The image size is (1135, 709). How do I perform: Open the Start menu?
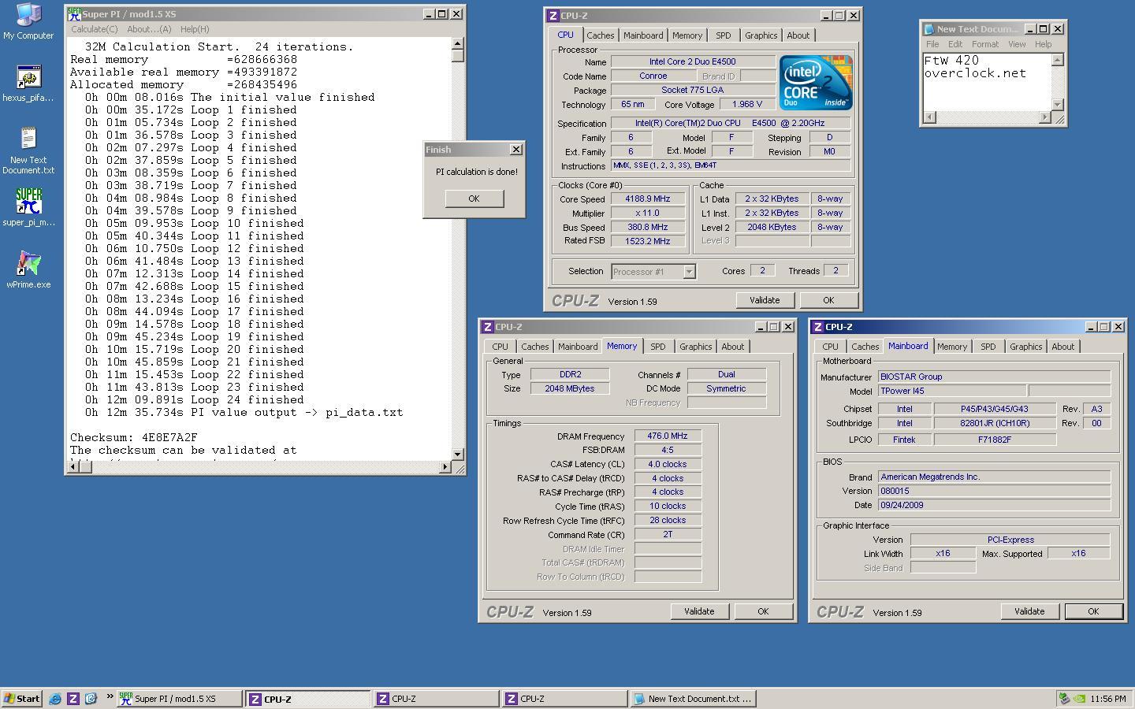tap(22, 699)
